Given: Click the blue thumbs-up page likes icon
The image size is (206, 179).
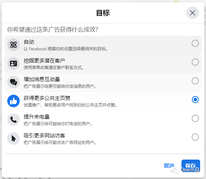Looking at the screenshot, I should click(x=13, y=101).
